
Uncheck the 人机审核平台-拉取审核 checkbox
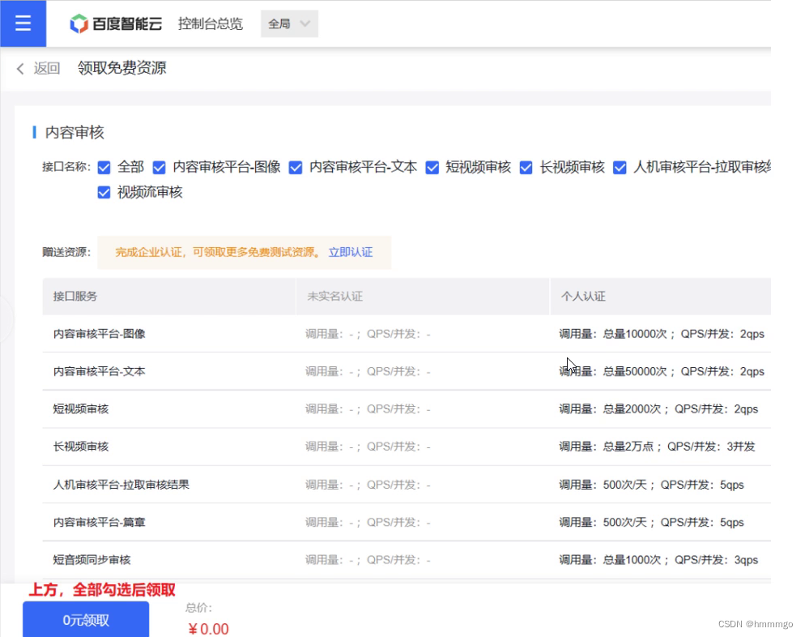620,168
